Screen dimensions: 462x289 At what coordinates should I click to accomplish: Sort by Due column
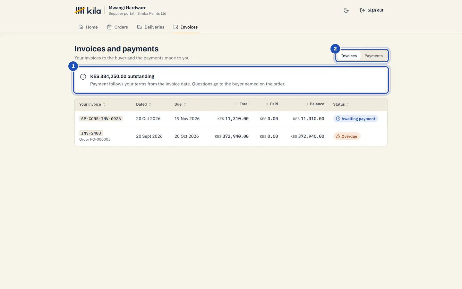(x=180, y=104)
